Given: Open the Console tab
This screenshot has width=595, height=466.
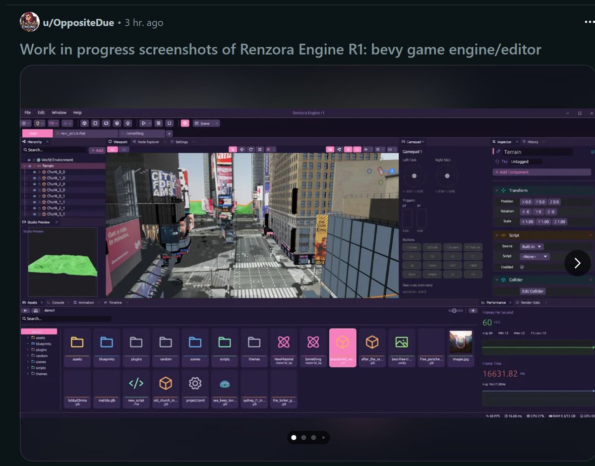Looking at the screenshot, I should (56, 302).
